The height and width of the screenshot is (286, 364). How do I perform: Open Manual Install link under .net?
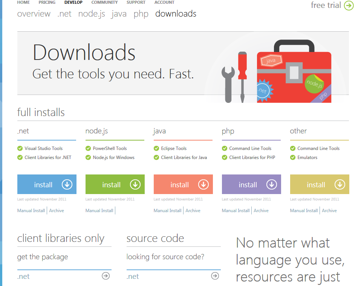31,211
